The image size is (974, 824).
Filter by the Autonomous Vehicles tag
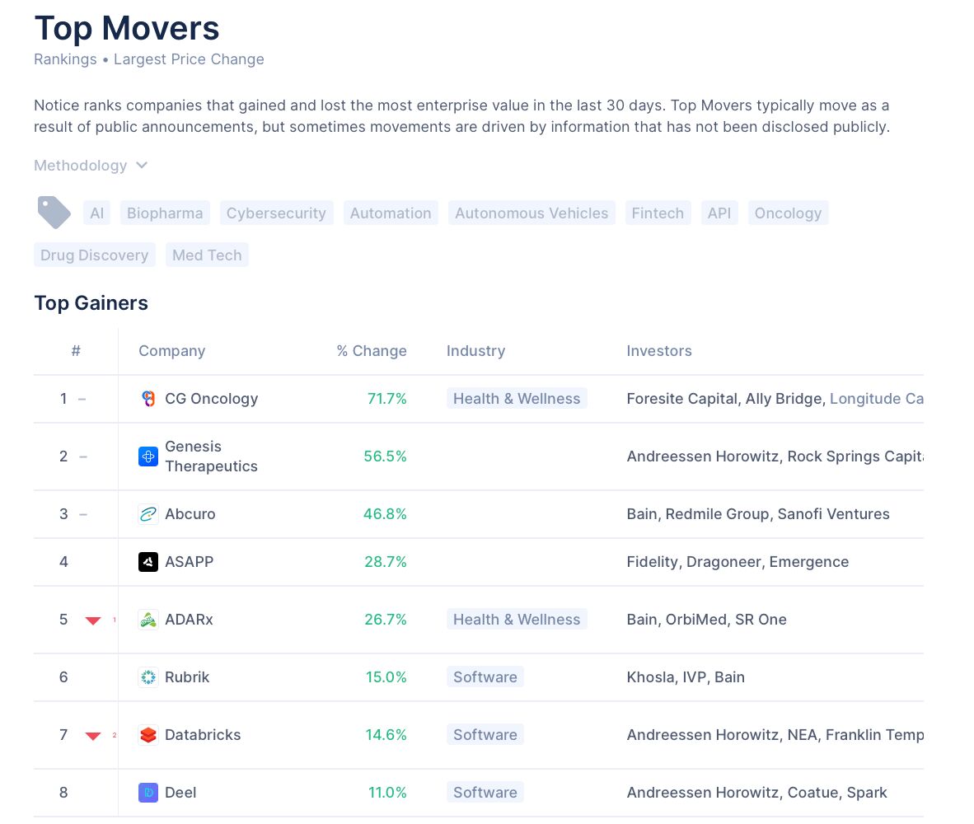tap(531, 213)
